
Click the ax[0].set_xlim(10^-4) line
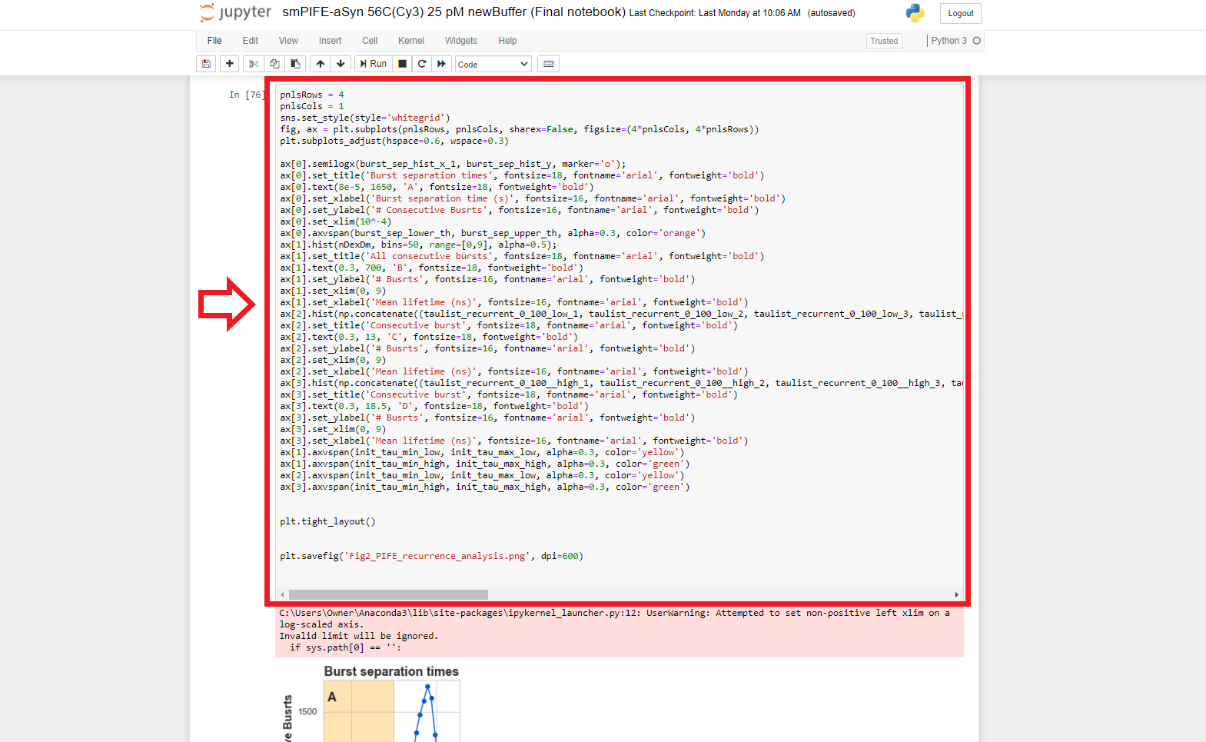click(336, 221)
